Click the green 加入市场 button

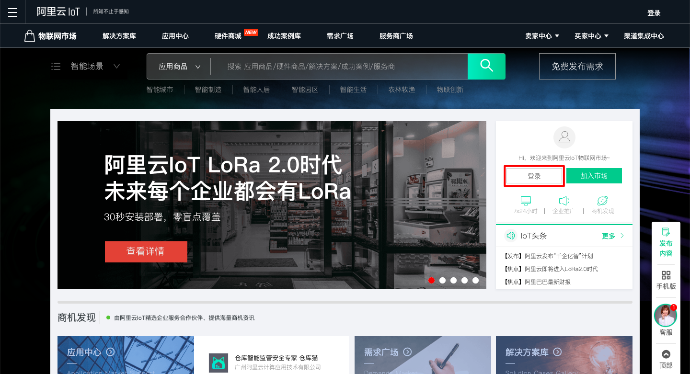coord(594,176)
